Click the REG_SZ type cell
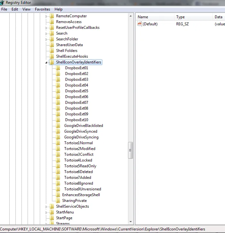This screenshot has width=225, height=233. point(182,24)
